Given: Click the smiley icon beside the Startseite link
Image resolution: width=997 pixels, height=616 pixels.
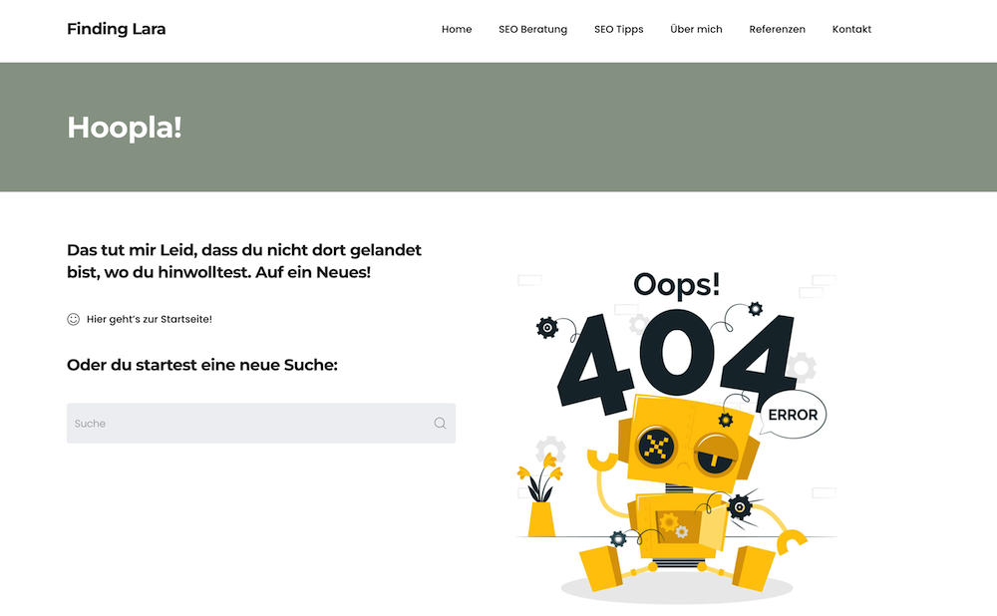Looking at the screenshot, I should tap(73, 319).
